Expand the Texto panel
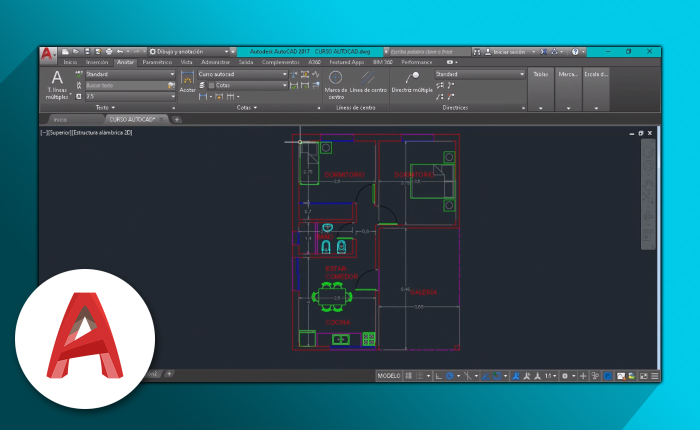Screen dimensions: 700x430 tap(105, 107)
